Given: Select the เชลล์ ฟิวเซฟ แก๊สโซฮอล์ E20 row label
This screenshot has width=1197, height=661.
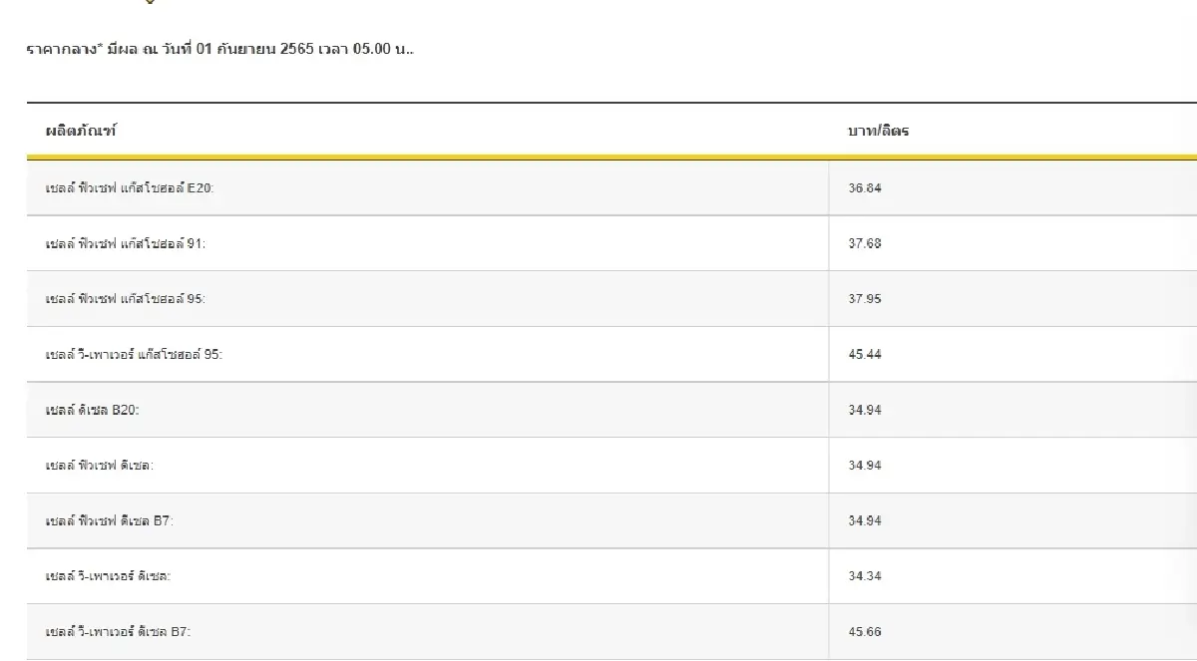Looking at the screenshot, I should [x=130, y=187].
